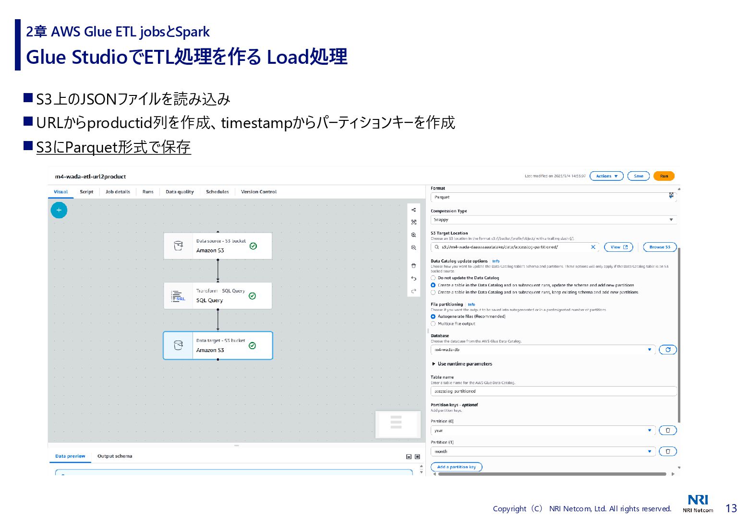Open the Version Control tab

tap(259, 192)
